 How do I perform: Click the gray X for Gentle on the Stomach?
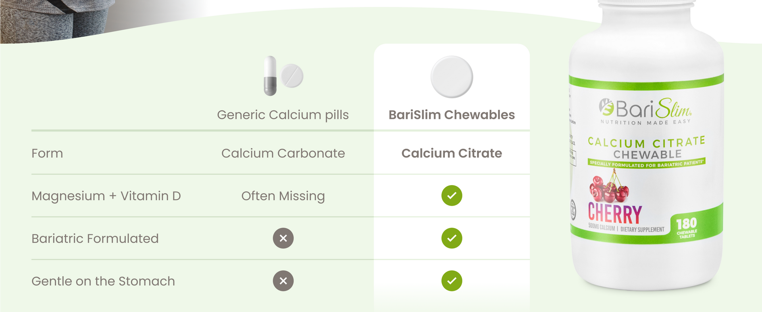[x=283, y=281]
